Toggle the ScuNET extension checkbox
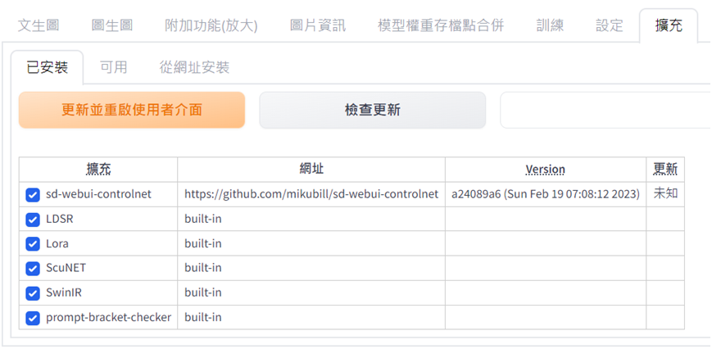 click(x=32, y=269)
